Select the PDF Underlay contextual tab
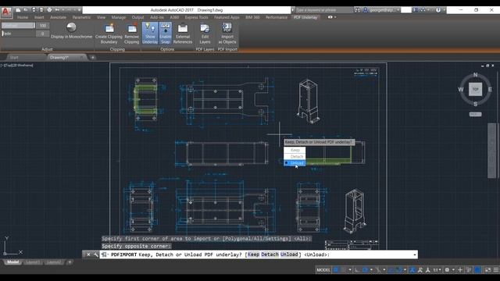Viewport: 500px width, 281px height. tap(305, 17)
